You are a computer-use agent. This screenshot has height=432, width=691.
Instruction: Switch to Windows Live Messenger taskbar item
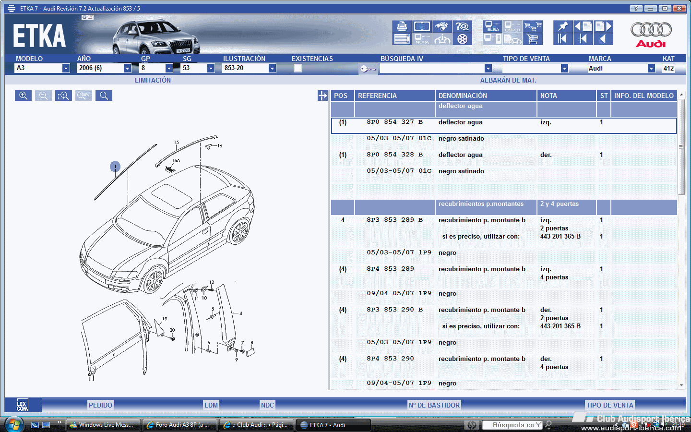(103, 425)
